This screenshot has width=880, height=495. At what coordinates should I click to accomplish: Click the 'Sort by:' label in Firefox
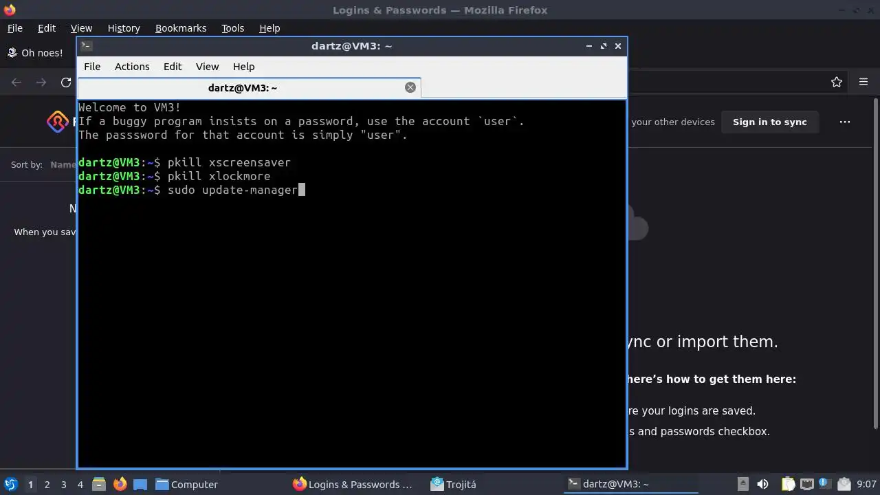pyautogui.click(x=27, y=165)
